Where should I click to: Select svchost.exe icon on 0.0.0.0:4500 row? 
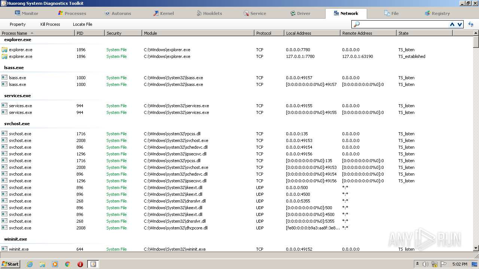[4, 194]
